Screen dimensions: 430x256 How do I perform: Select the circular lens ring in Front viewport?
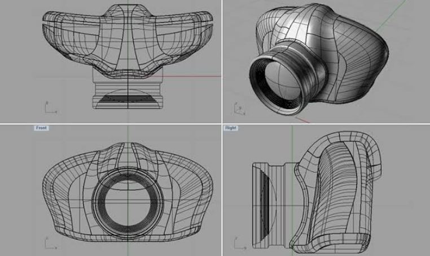coord(128,203)
